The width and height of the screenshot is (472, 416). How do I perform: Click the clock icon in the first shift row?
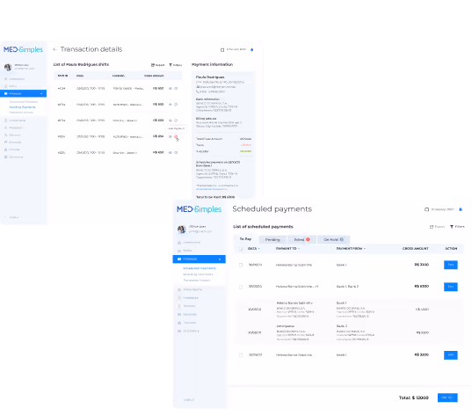click(x=176, y=89)
